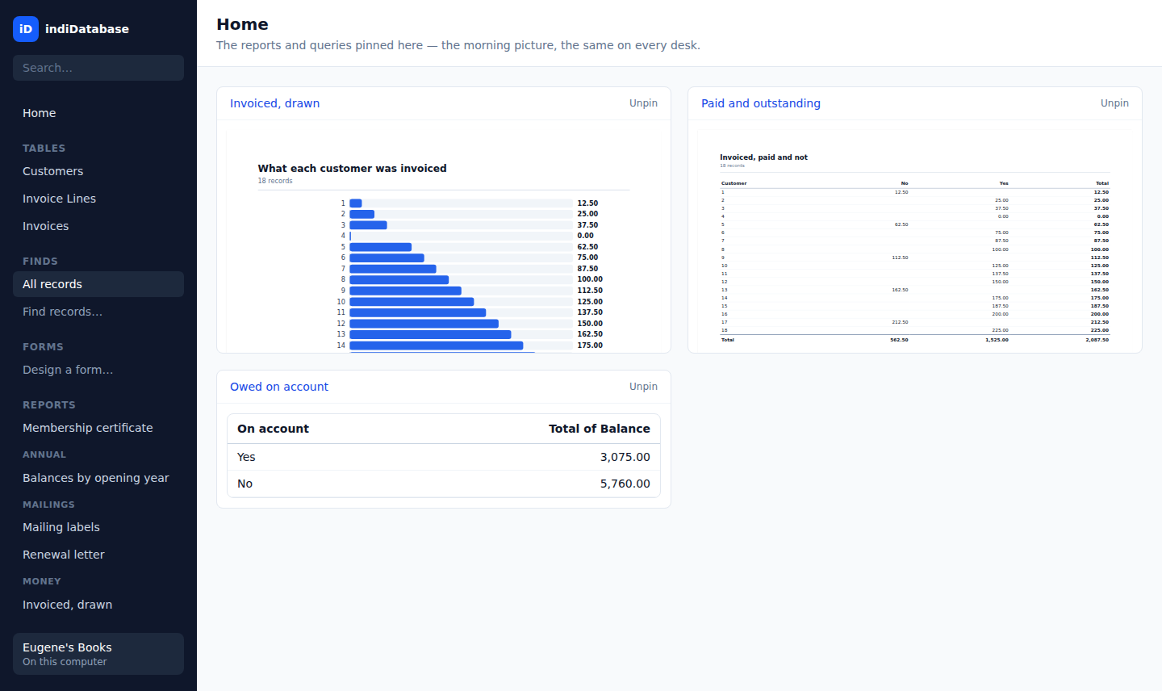Unpin the Paid and outstanding card
This screenshot has width=1162, height=691.
point(1114,103)
